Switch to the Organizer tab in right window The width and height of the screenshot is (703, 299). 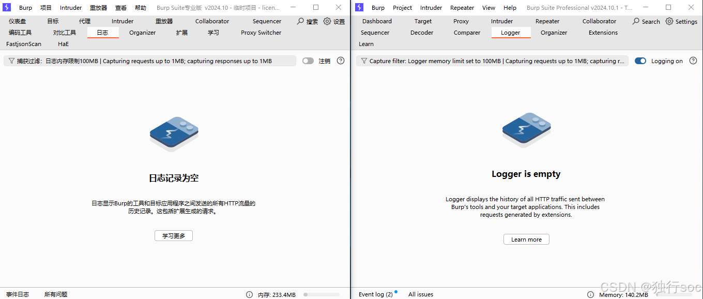coord(554,33)
